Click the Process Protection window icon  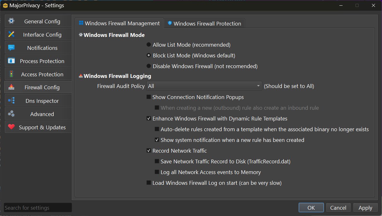click(11, 61)
